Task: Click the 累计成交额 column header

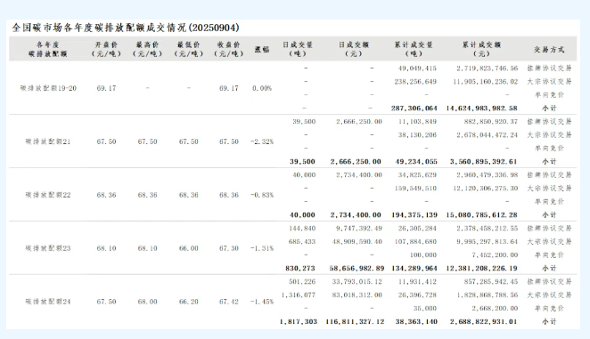Action: (481, 49)
